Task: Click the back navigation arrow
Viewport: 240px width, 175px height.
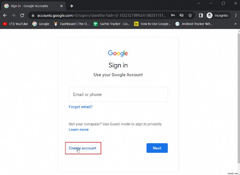Action: 5,15
